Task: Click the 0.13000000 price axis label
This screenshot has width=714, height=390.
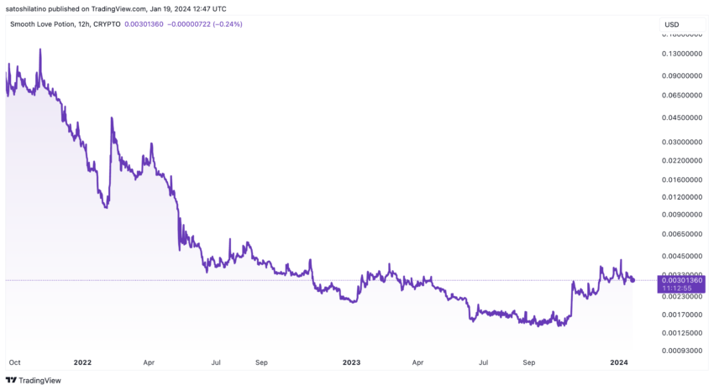Action: (682, 54)
